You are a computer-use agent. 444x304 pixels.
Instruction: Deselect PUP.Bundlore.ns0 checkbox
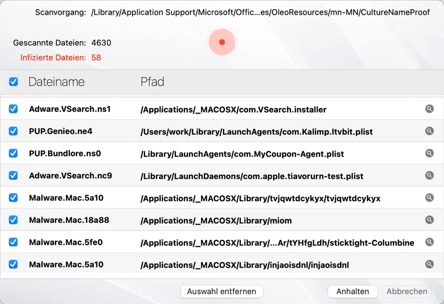pos(13,153)
